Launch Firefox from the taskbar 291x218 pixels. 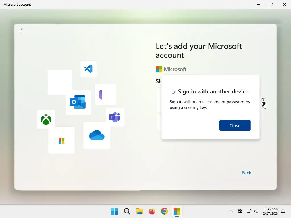point(152,211)
